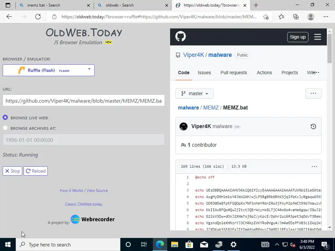Open Microsoft Edge from taskbar
The image size is (335, 251).
pyautogui.click(x=160, y=244)
